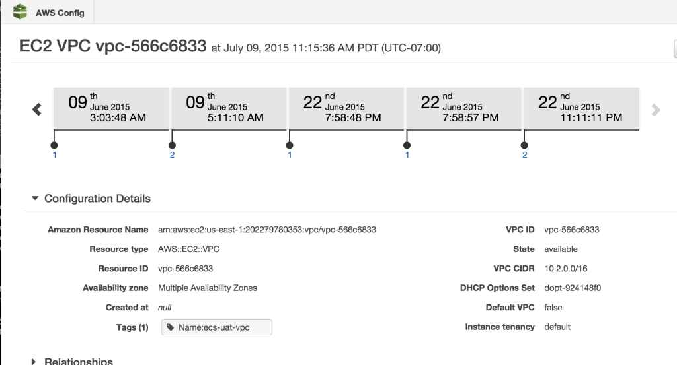Open change count link under 7:58:57 PM marker
The height and width of the screenshot is (365, 677).
(x=407, y=155)
